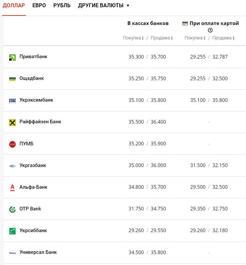The width and height of the screenshot is (246, 265).
Task: Click the Privatbank logo icon
Action: [x=12, y=57]
